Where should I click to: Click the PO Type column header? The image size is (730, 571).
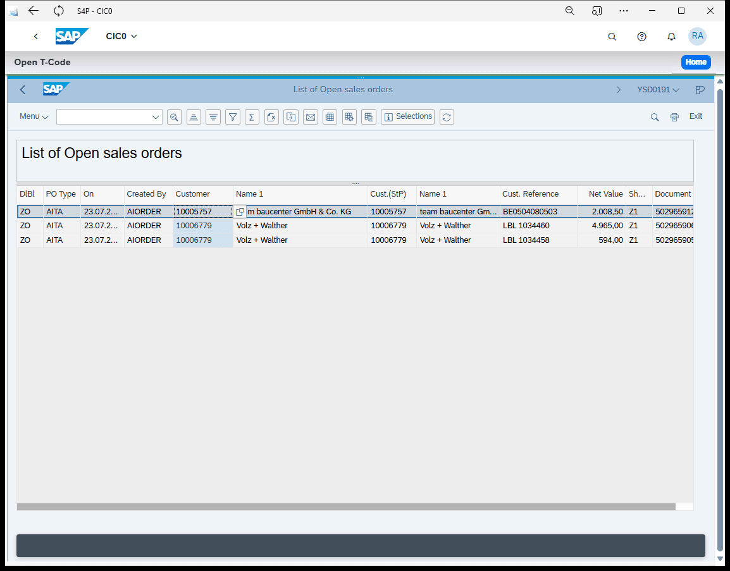coord(62,194)
